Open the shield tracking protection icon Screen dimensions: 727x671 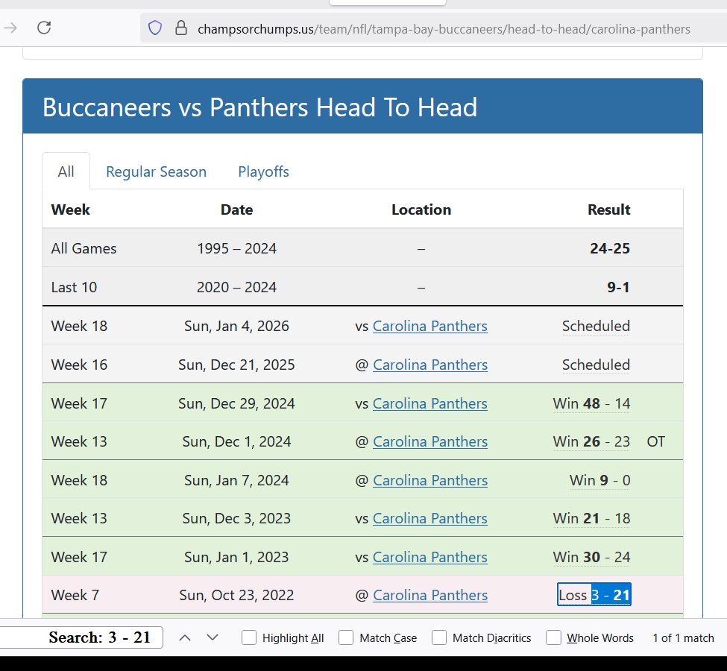point(155,28)
